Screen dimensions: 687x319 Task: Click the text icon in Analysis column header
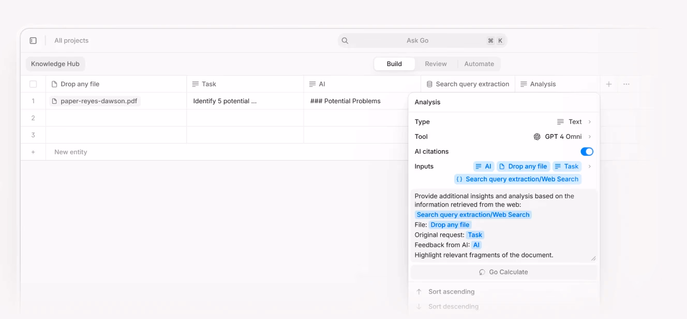click(x=524, y=84)
